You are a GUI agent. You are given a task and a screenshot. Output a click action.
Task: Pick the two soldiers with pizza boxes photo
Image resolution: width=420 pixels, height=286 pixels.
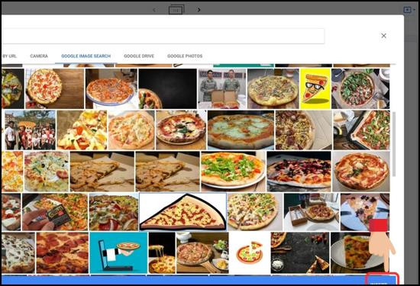coord(222,88)
